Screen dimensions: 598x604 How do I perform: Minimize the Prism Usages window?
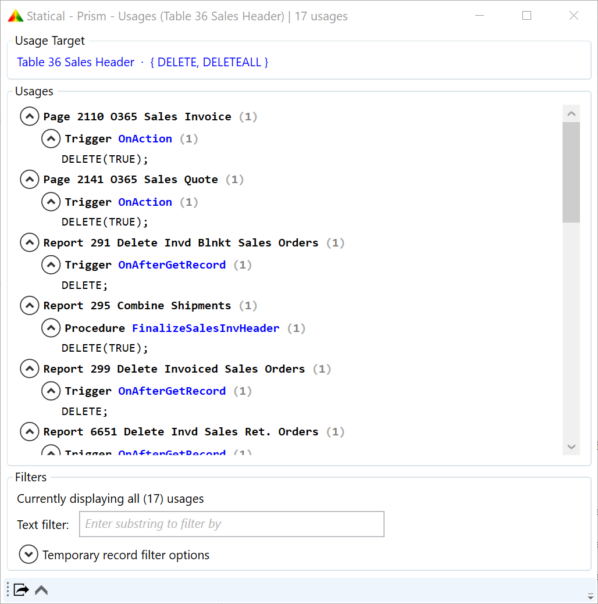coord(479,16)
